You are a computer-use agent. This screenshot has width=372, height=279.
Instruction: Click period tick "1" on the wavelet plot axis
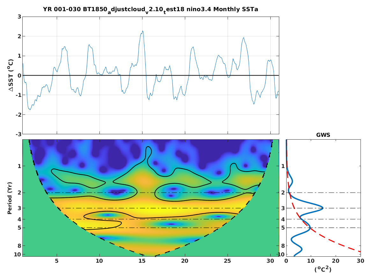coord(19,166)
